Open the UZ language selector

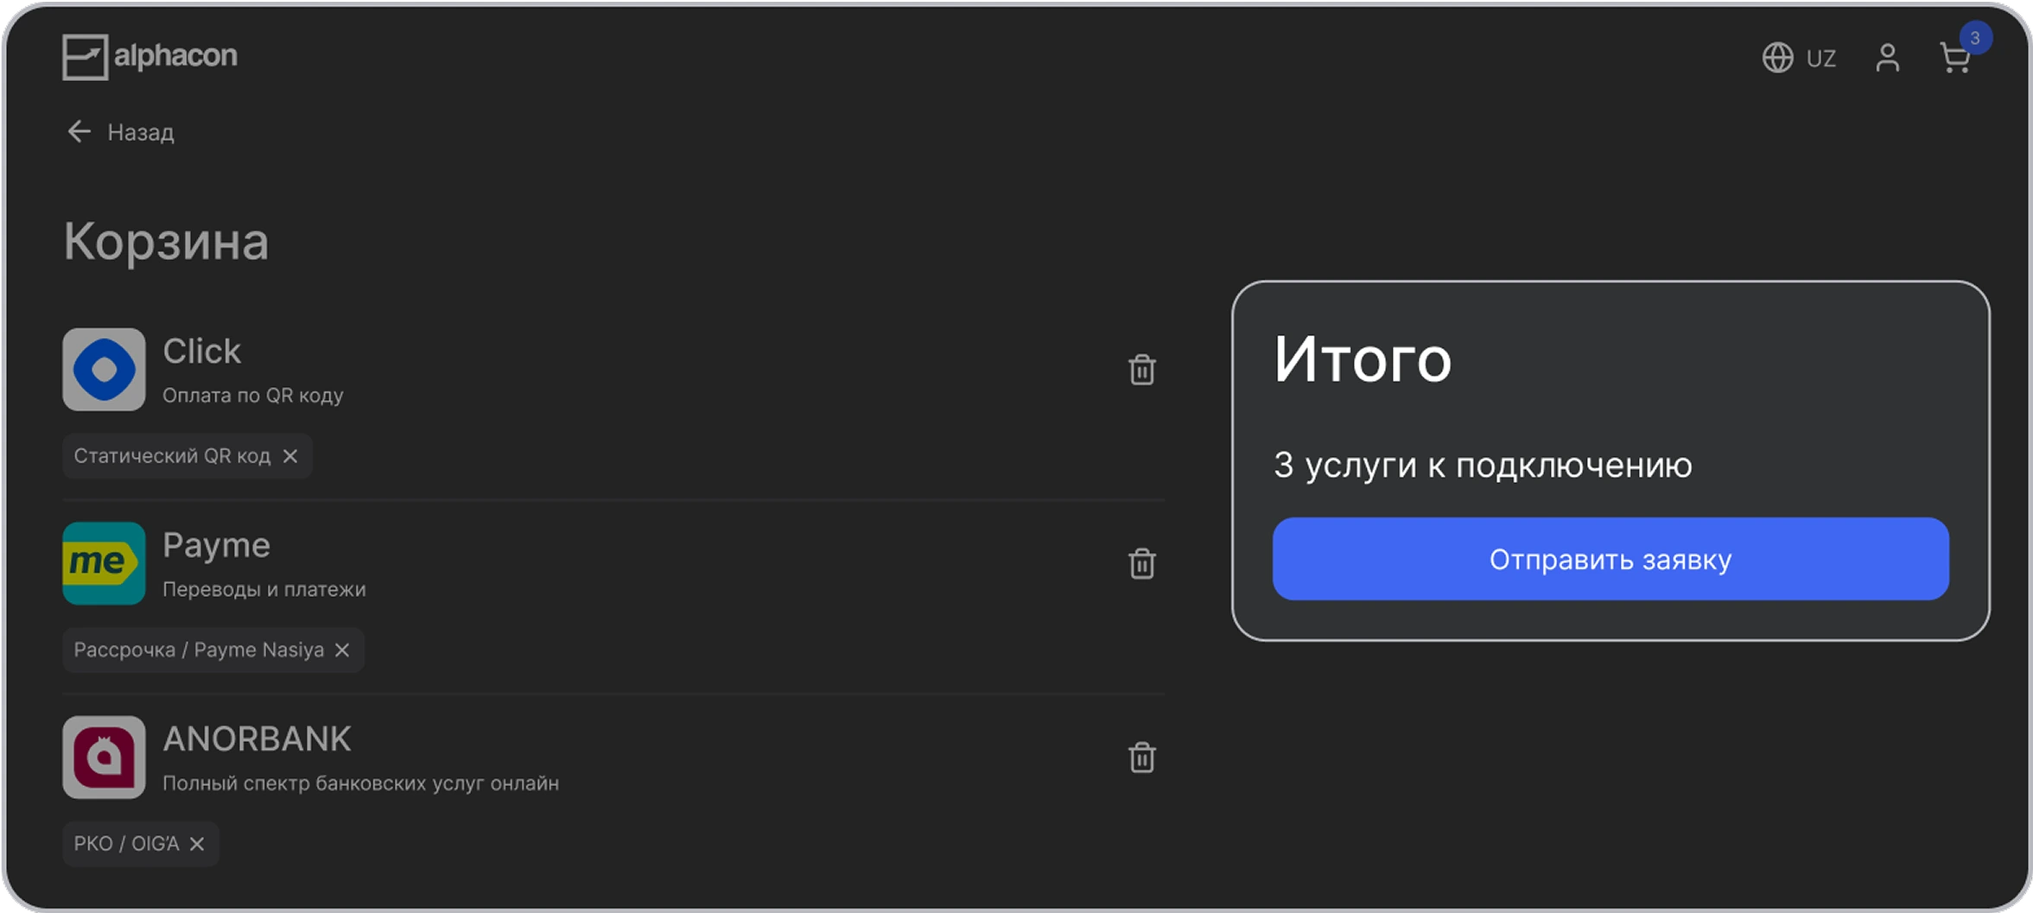point(1820,59)
